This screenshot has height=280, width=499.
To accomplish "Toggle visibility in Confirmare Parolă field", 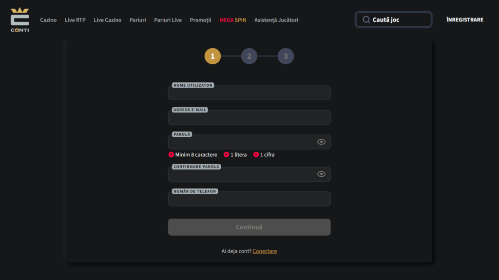I will click(321, 174).
